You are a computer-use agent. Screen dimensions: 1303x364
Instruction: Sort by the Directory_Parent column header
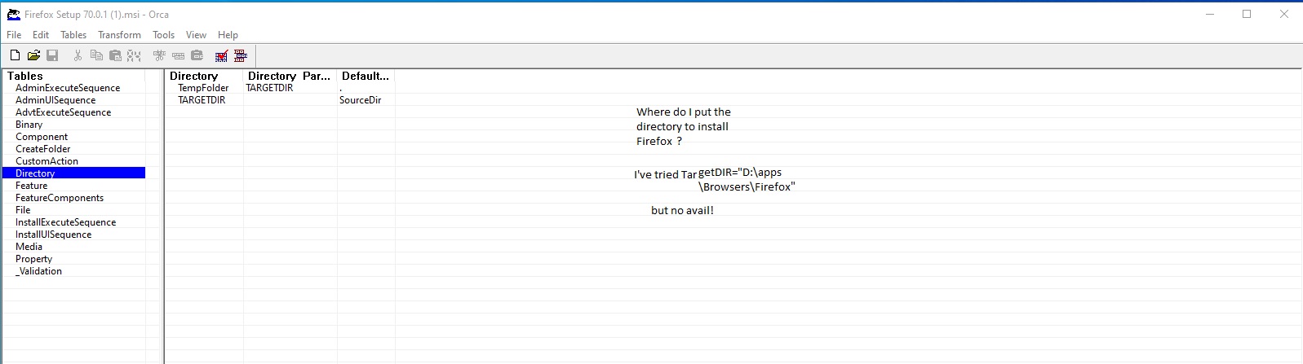coord(290,76)
